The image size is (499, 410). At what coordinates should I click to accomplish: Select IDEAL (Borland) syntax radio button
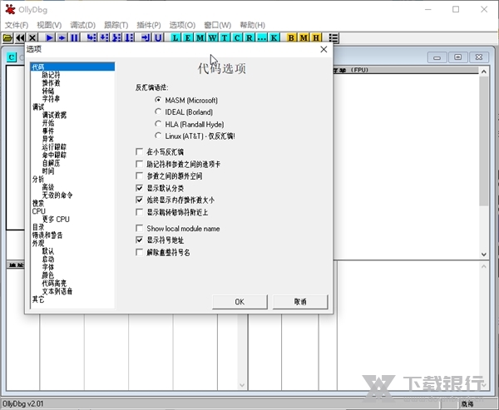(158, 111)
